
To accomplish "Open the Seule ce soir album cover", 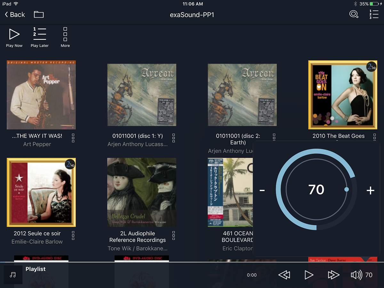I will [x=41, y=192].
